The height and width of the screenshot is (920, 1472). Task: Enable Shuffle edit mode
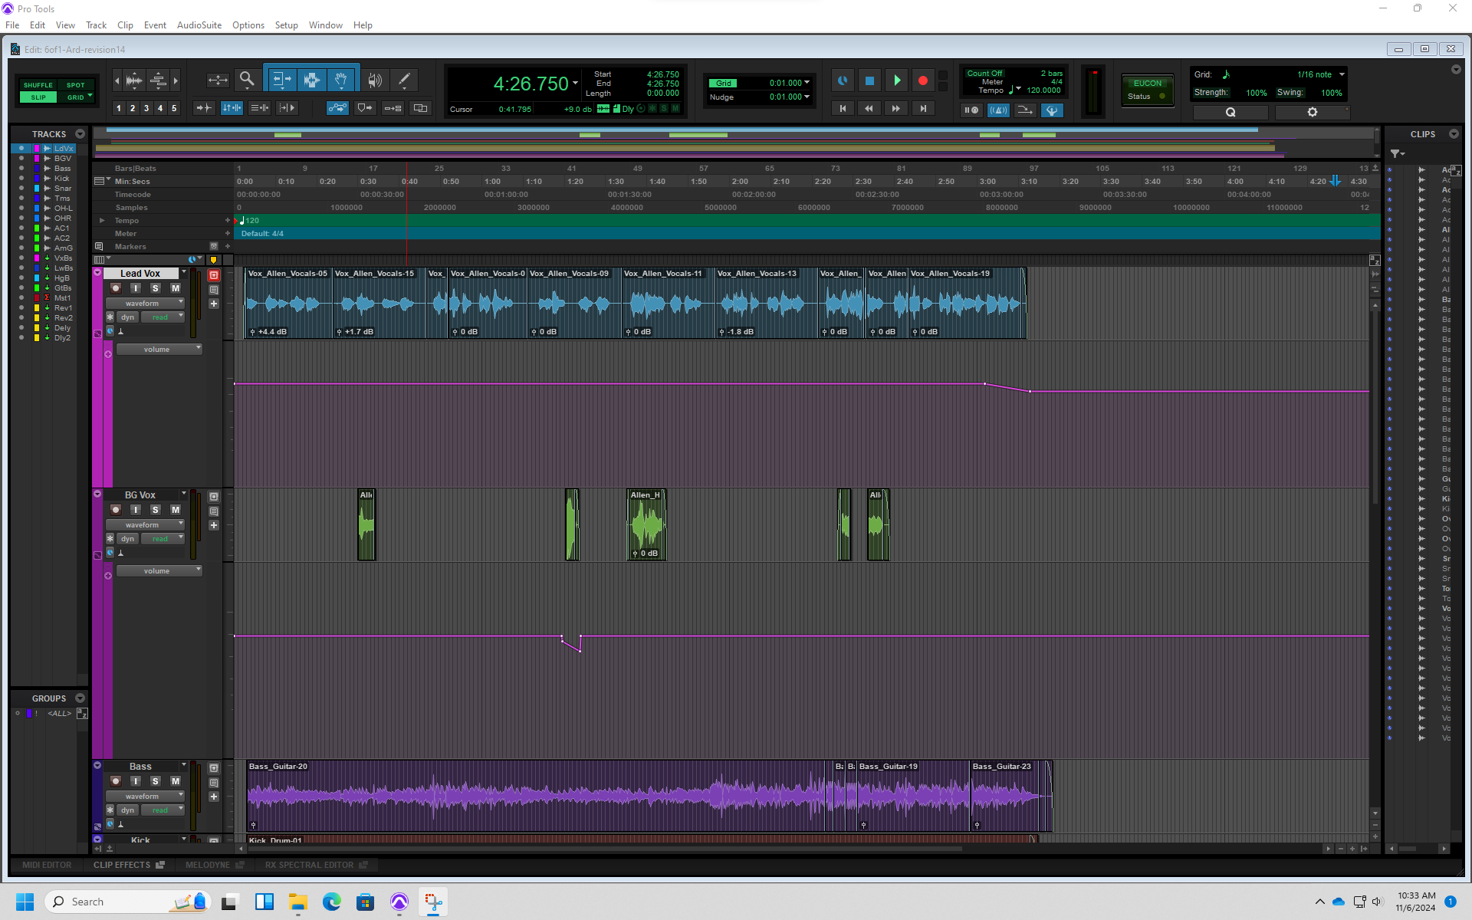(x=38, y=85)
